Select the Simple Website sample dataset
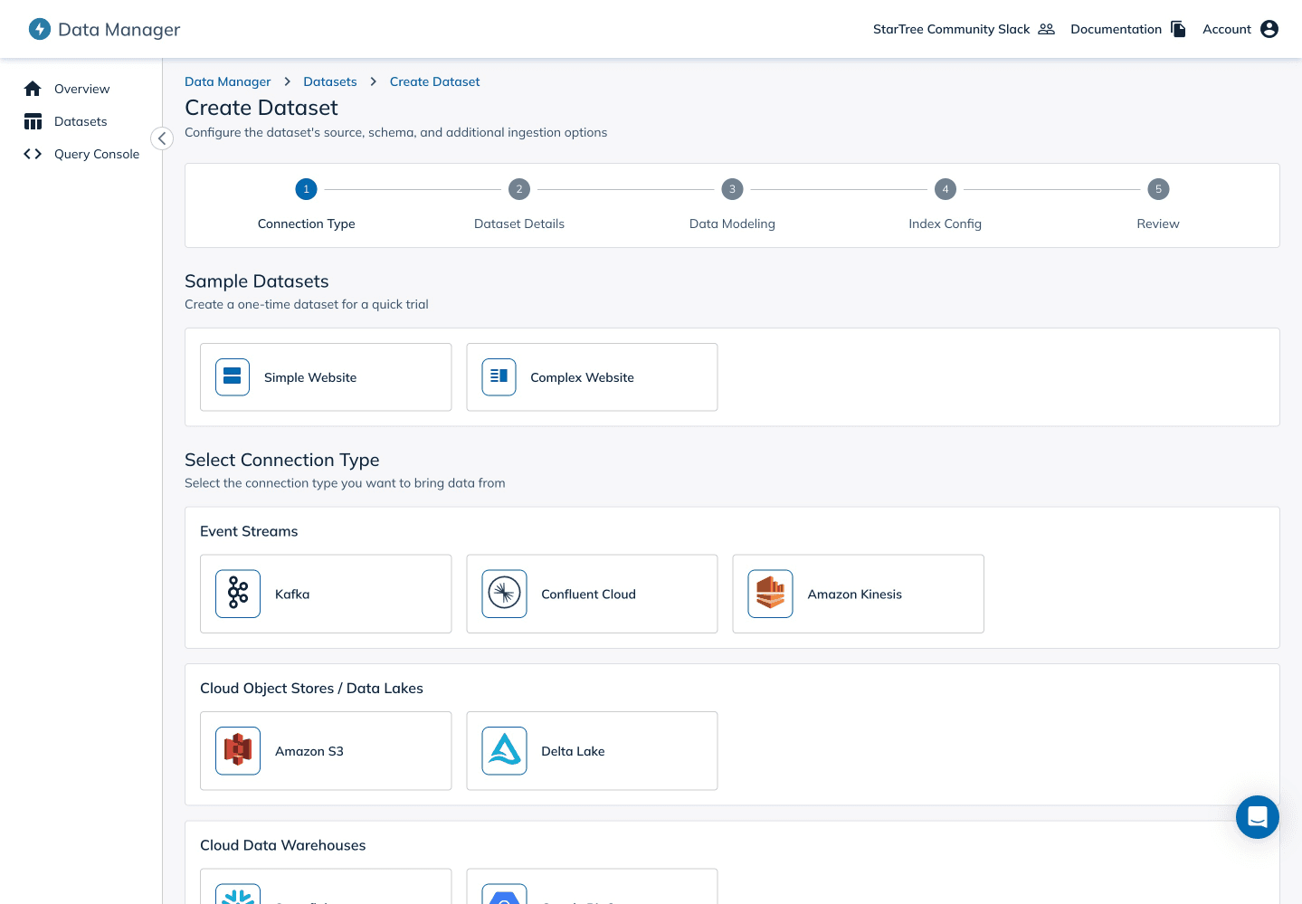This screenshot has width=1302, height=904. pos(325,377)
